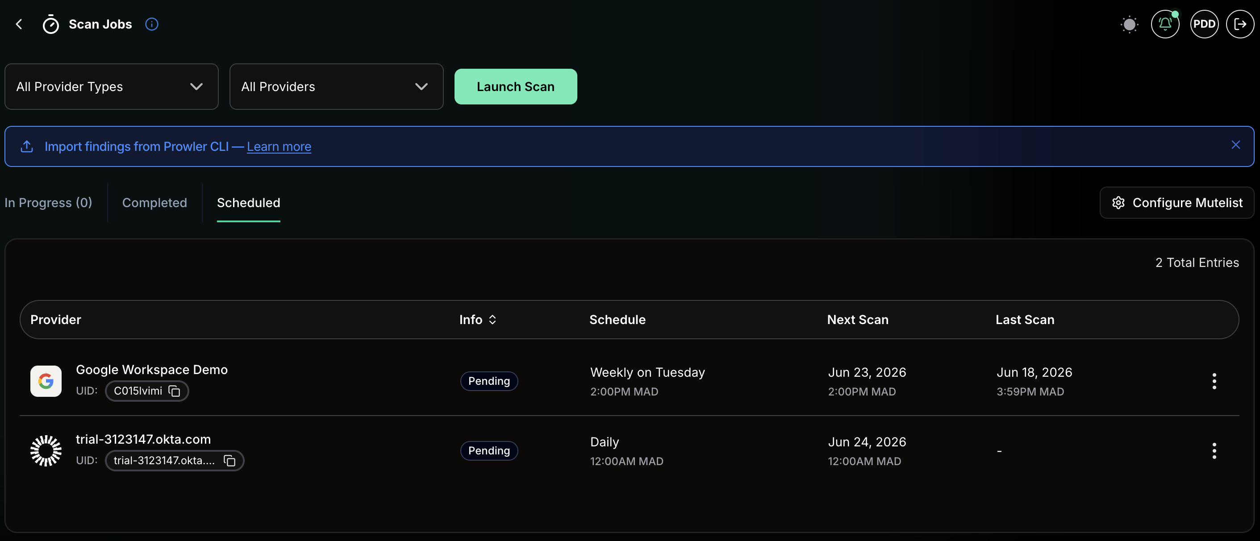Click the Next Scan column header
Viewport: 1260px width, 541px height.
click(857, 320)
